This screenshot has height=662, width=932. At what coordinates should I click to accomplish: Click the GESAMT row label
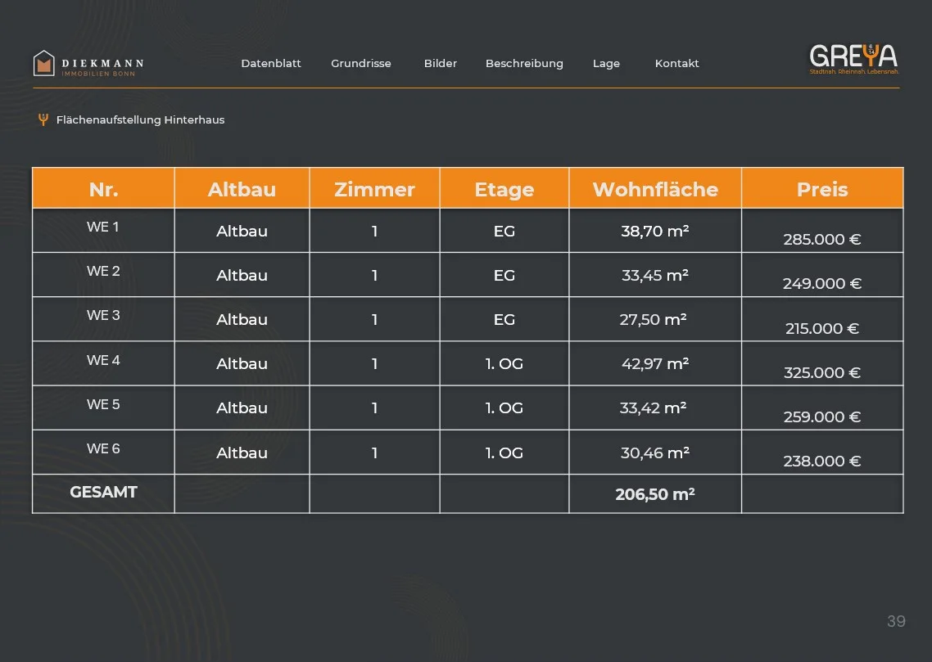click(103, 492)
